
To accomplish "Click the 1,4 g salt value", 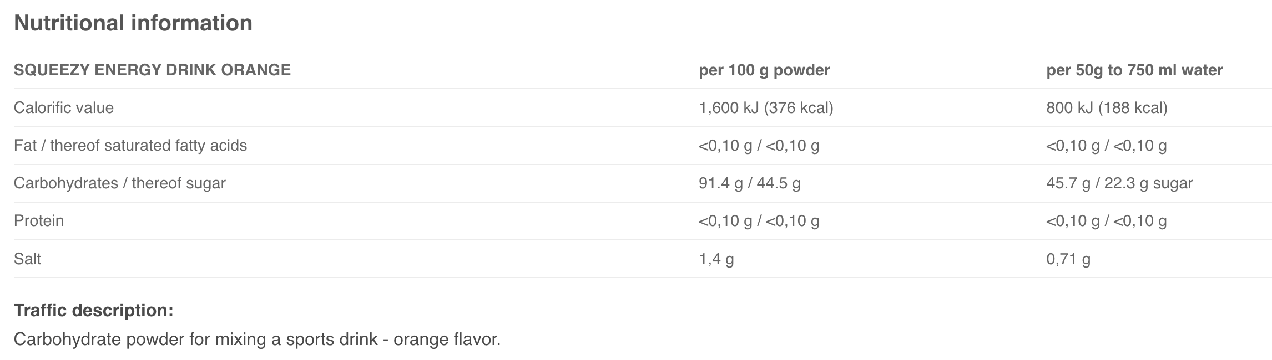I will click(x=716, y=259).
